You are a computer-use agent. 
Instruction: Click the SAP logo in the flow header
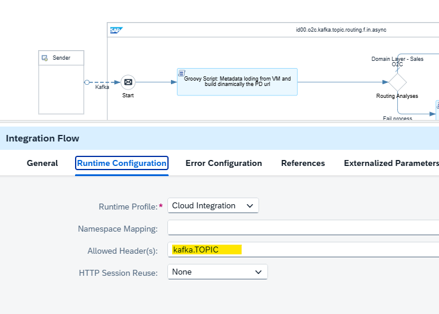click(x=116, y=30)
